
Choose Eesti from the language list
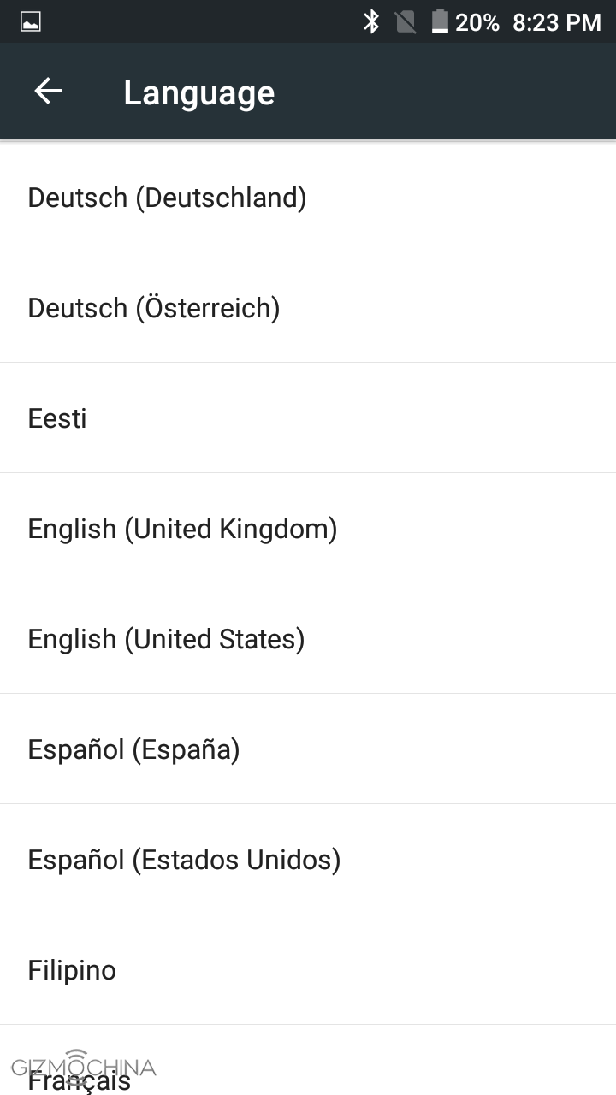(x=57, y=418)
